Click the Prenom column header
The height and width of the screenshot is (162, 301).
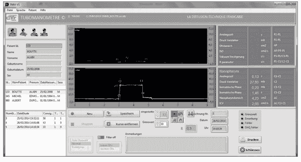point(34,83)
